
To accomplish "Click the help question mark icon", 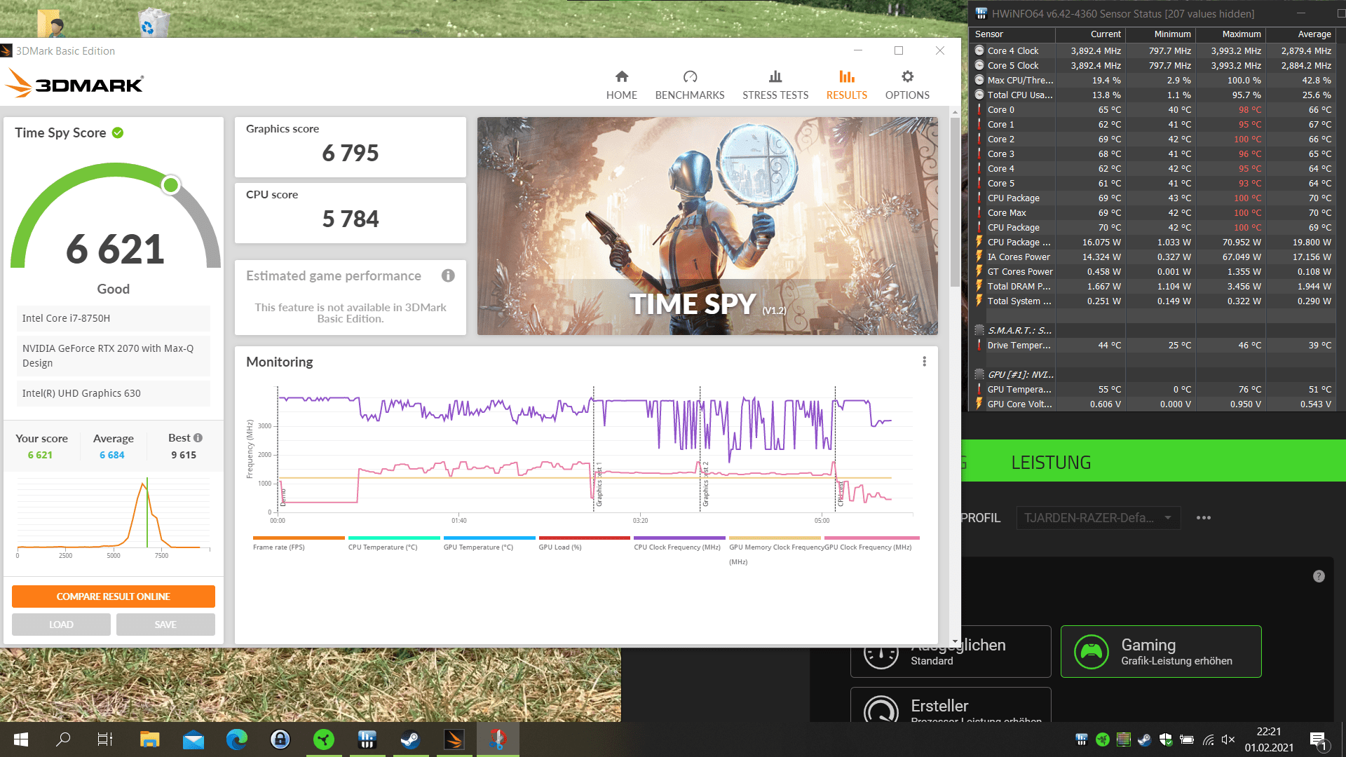I will [1319, 576].
